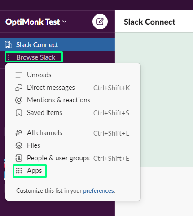
Task: Click the Slack Connect building icon
Action: pos(9,44)
